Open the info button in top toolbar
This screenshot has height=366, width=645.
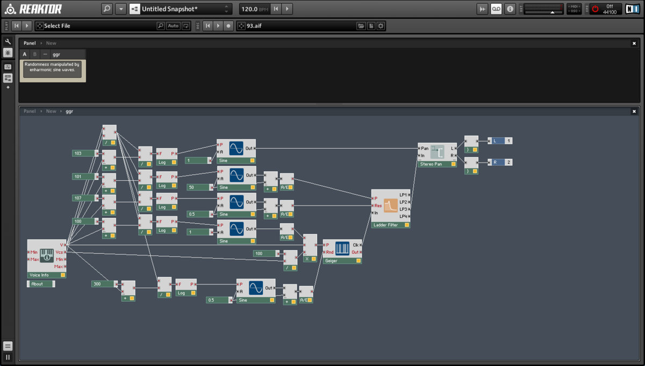[x=510, y=9]
